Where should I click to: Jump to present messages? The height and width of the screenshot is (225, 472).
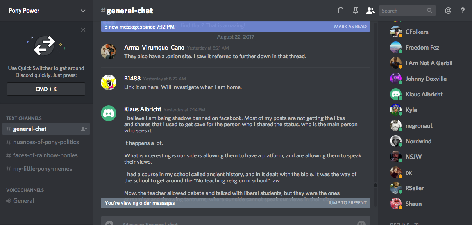(x=347, y=203)
